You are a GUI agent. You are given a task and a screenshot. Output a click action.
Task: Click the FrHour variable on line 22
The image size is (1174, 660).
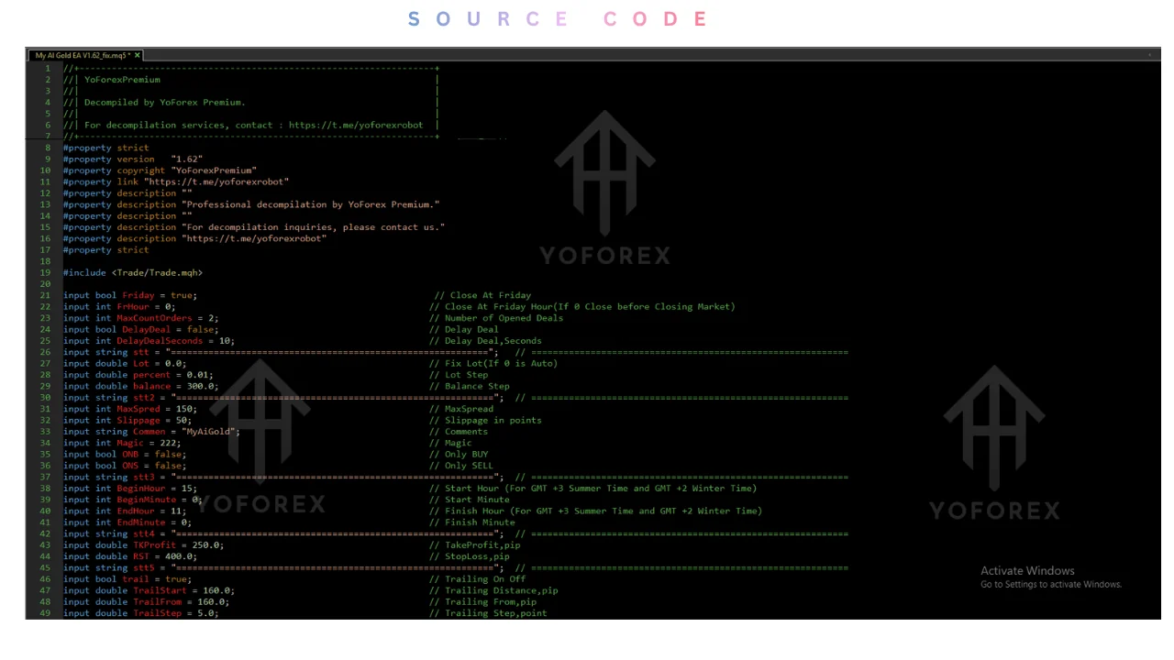pos(133,307)
